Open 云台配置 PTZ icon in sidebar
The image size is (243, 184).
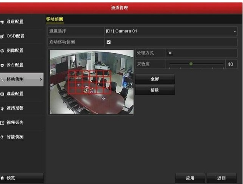3,65
